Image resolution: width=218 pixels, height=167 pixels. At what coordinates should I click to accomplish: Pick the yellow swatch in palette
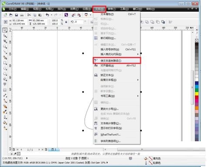pos(197,94)
